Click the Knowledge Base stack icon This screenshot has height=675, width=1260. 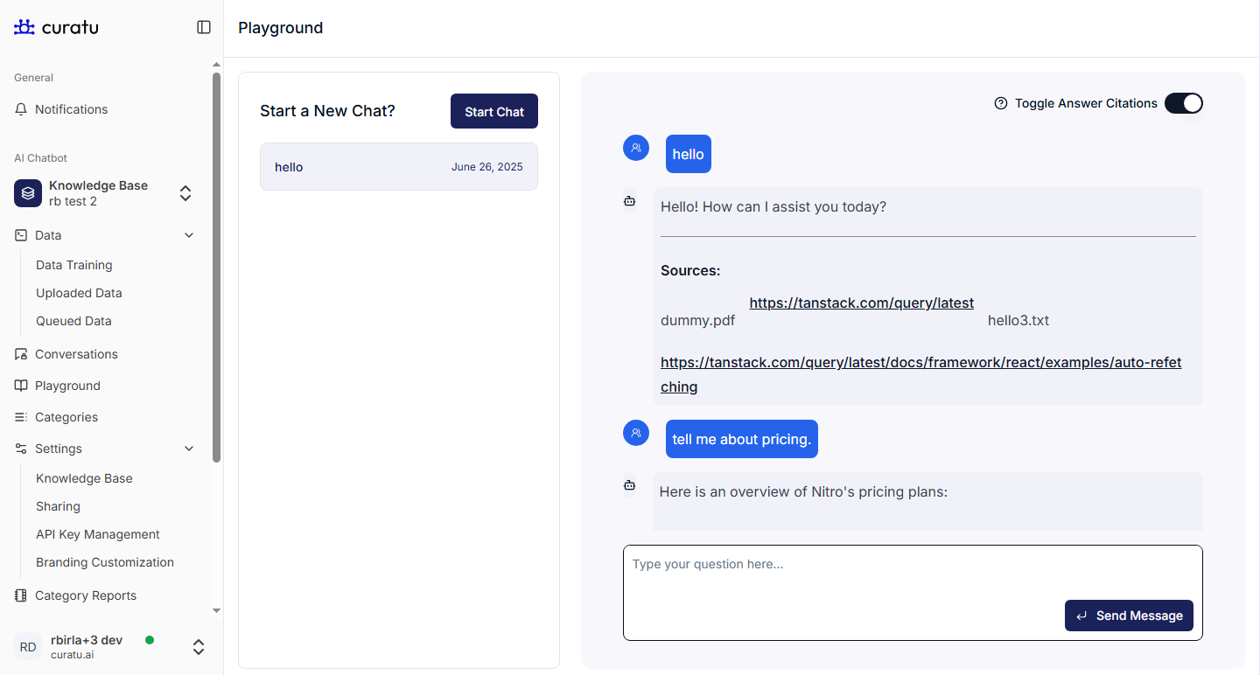click(28, 193)
